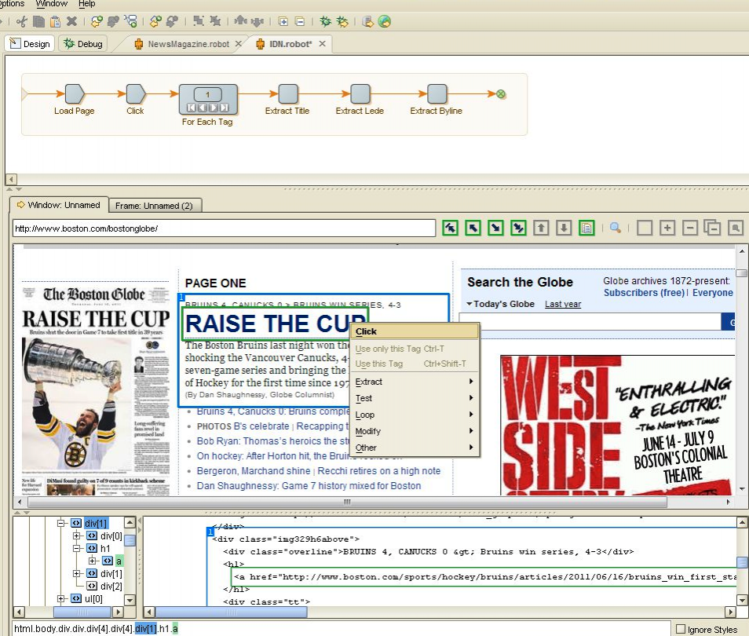This screenshot has height=636, width=749.
Task: Click the single boxed minus icon near URL bar
Action: pos(690,228)
